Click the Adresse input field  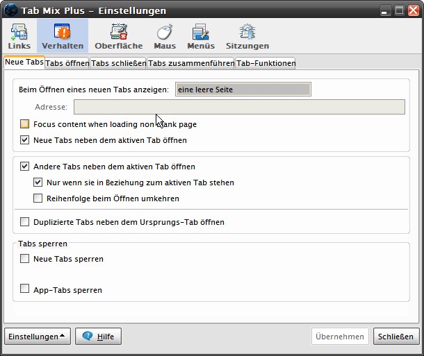[239, 107]
